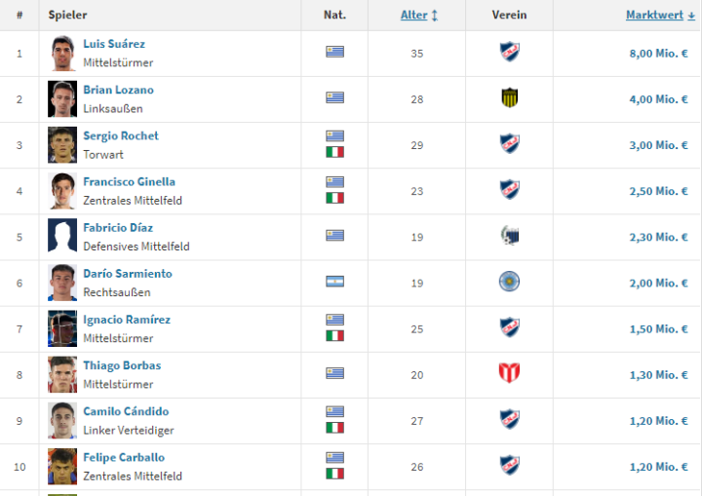Click Fabricio Díaz placeholder portrait
This screenshot has width=702, height=496.
[62, 236]
